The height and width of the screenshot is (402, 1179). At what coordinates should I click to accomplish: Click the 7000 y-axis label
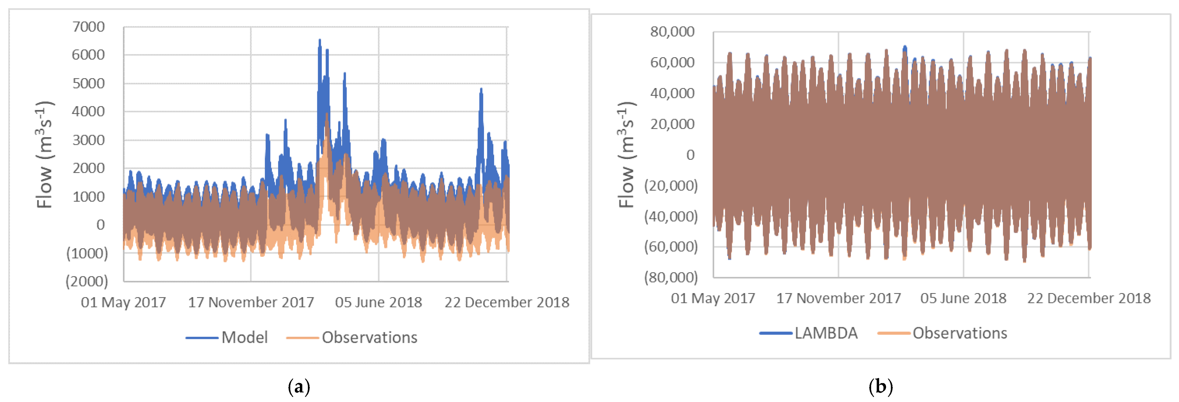pyautogui.click(x=88, y=27)
